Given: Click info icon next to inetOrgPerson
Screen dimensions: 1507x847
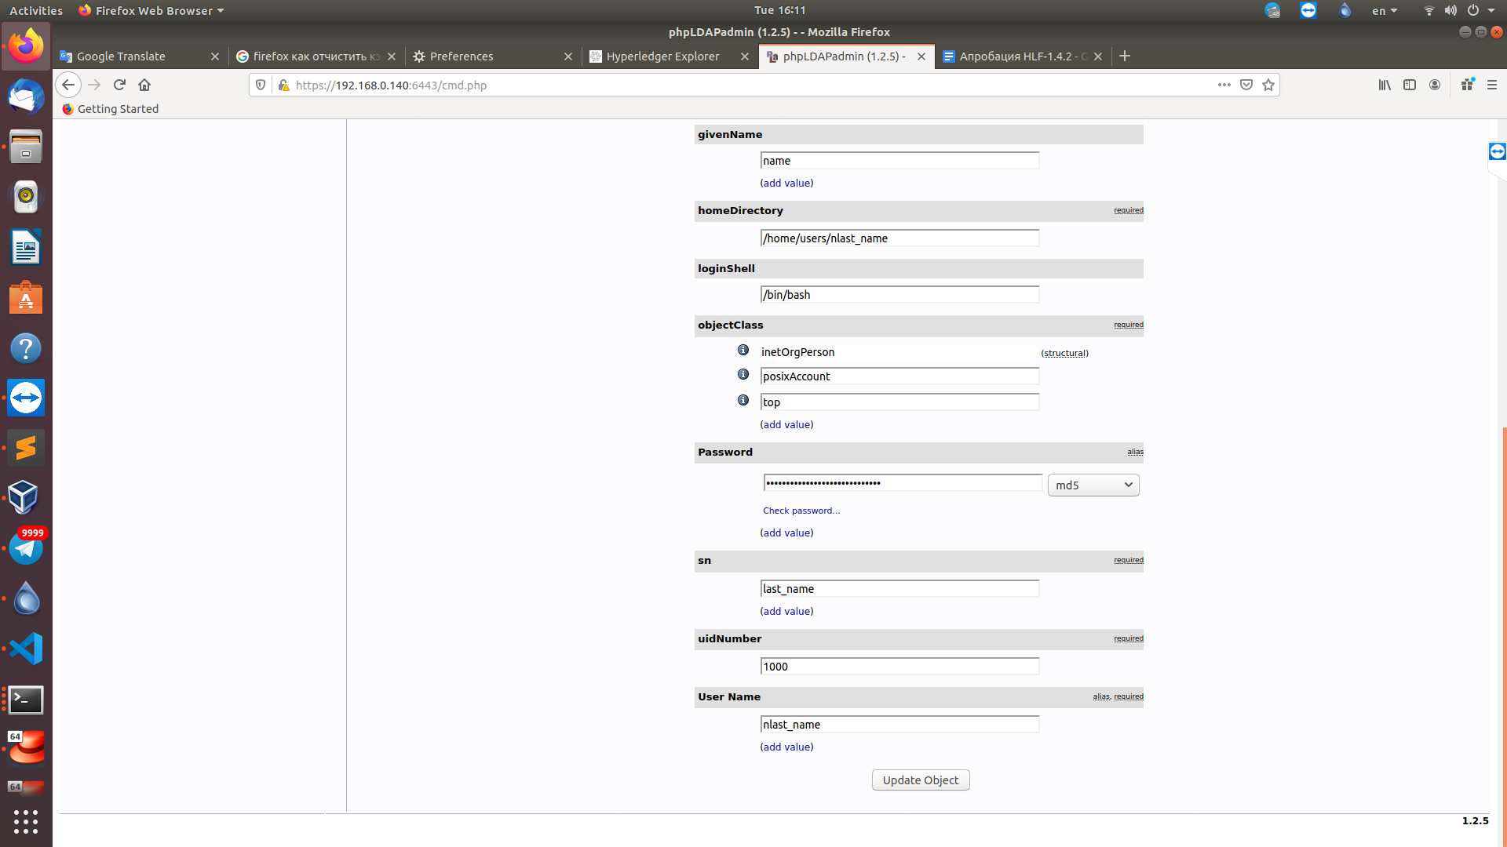Looking at the screenshot, I should (x=743, y=350).
